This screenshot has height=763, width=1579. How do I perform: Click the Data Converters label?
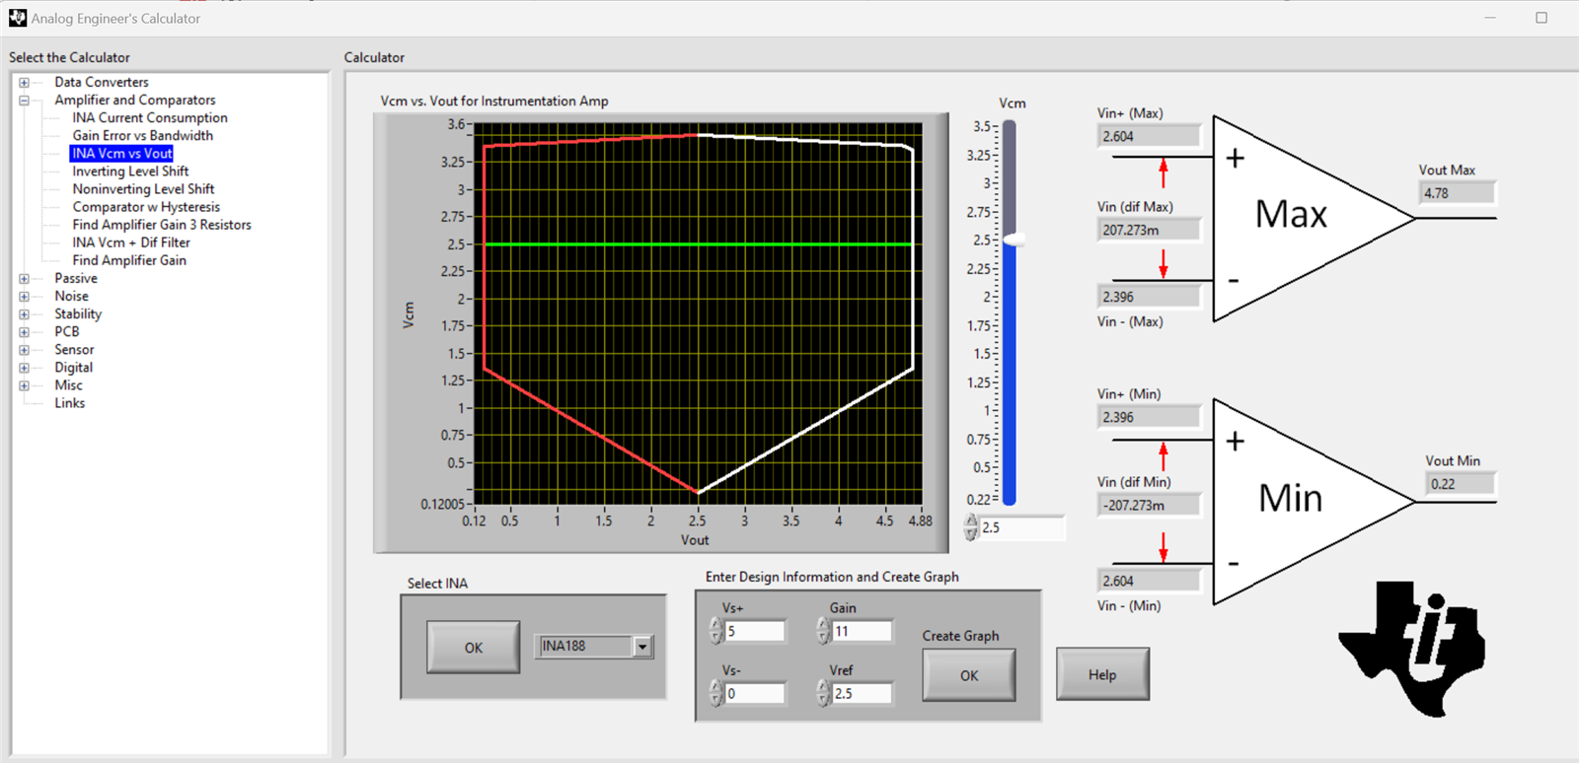[x=102, y=83]
